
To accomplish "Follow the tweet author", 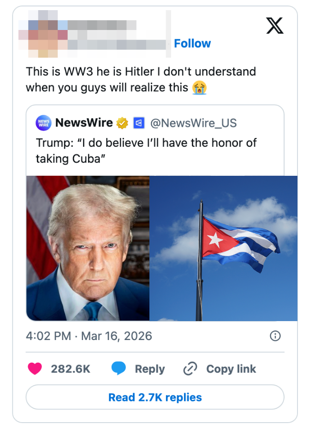I will [192, 43].
